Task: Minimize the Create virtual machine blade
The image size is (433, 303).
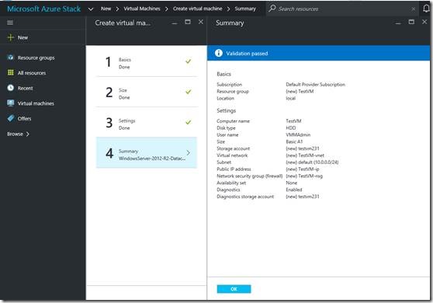Action: tap(175, 23)
